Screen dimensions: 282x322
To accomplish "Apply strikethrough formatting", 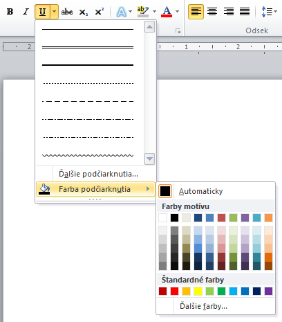I will [67, 12].
